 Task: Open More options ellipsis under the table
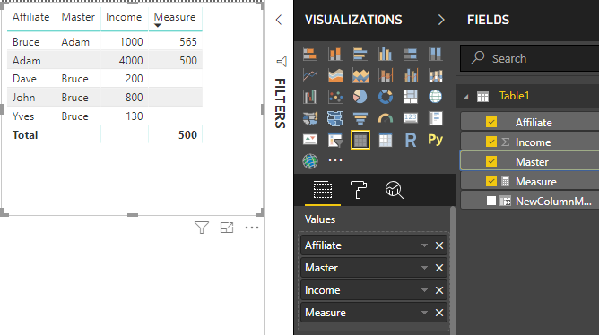click(252, 228)
